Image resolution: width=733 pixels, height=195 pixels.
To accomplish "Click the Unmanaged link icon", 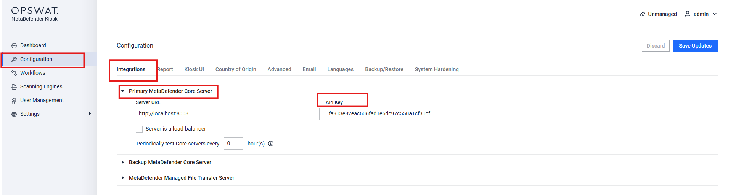I will pos(642,14).
